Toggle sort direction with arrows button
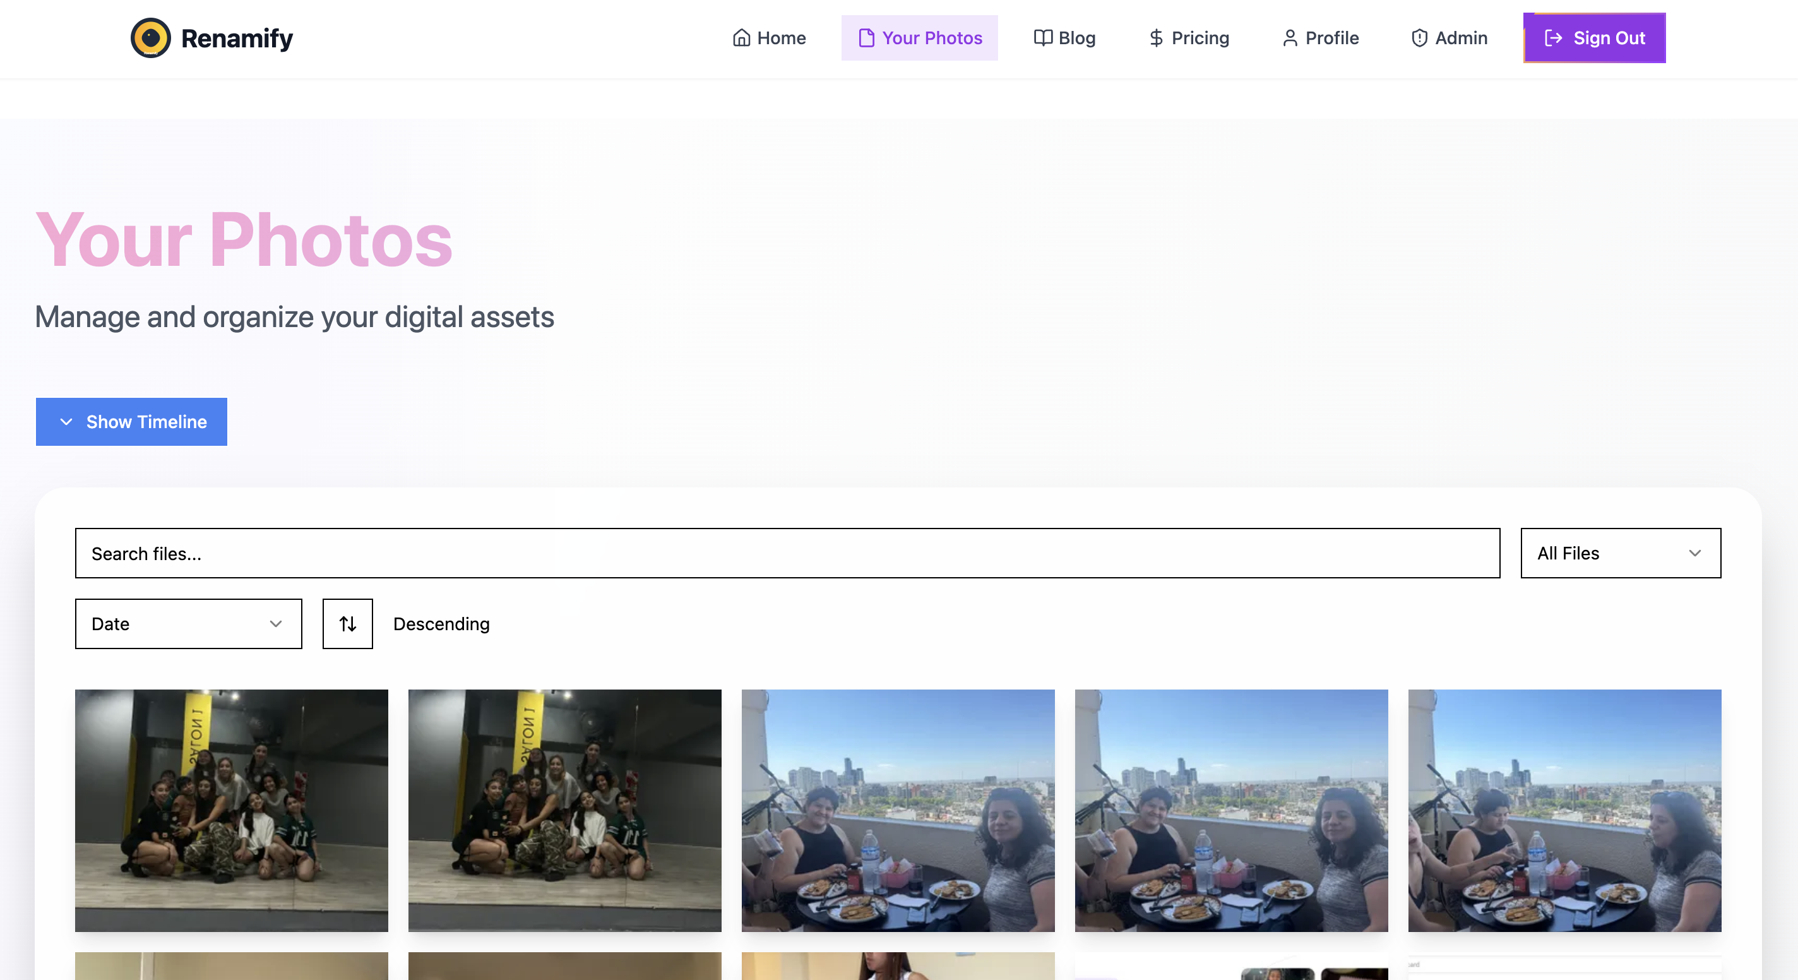The width and height of the screenshot is (1798, 980). [348, 623]
